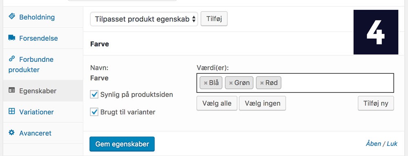This screenshot has height=156, width=408.
Task: Click the Egenskaber list icon
Action: [x=12, y=90]
